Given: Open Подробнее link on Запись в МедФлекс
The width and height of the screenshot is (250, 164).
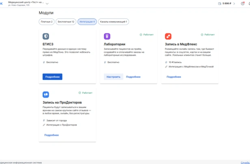Looking at the screenshot, I should (x=174, y=77).
